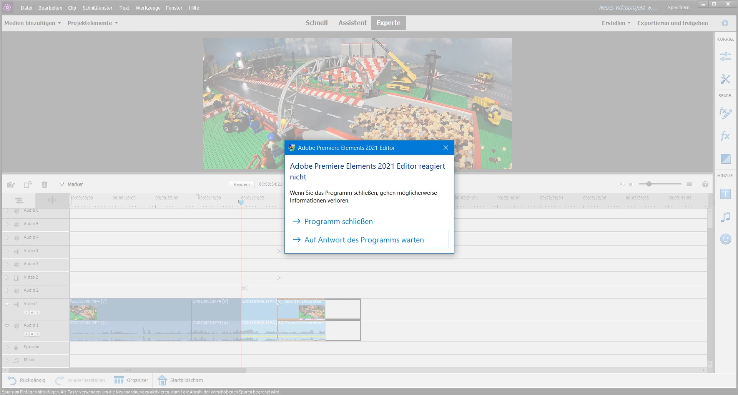
Task: Click the blue playhead marker
Action: pyautogui.click(x=241, y=202)
